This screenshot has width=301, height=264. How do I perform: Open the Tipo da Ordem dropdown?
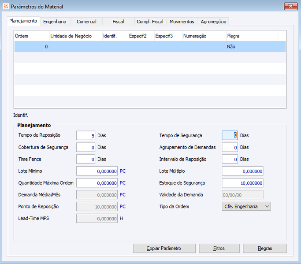point(246,206)
